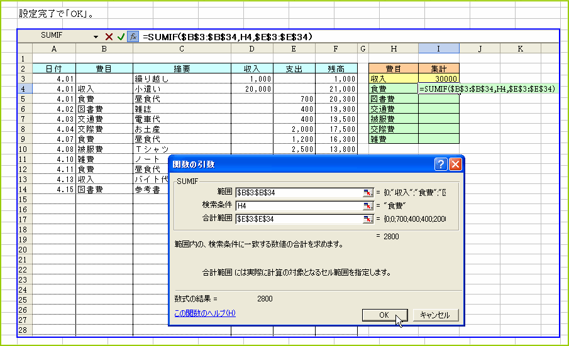The width and height of the screenshot is (569, 346).
Task: Click range selector icon beside 検索条件 field
Action: pyautogui.click(x=368, y=206)
